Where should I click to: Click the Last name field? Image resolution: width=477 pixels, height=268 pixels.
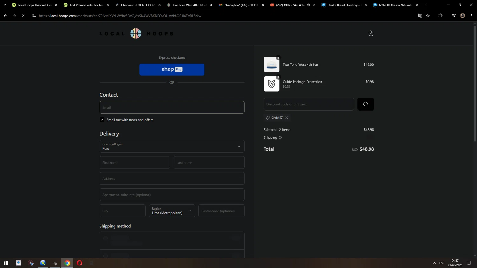209,163
